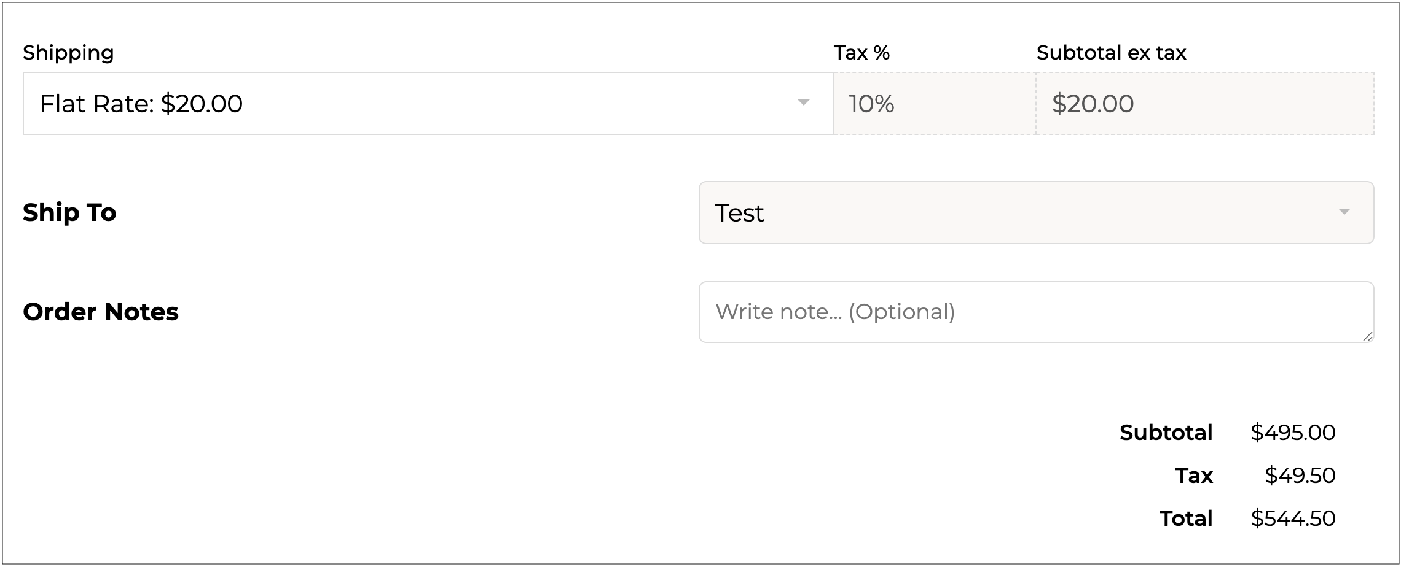Click the Tax label in order summary
Screen dimensions: 1401x567
1193,476
